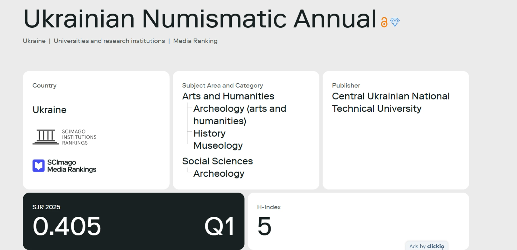Select Archeology (arts and humanities) category
Viewport: 517px width, 250px height.
239,115
